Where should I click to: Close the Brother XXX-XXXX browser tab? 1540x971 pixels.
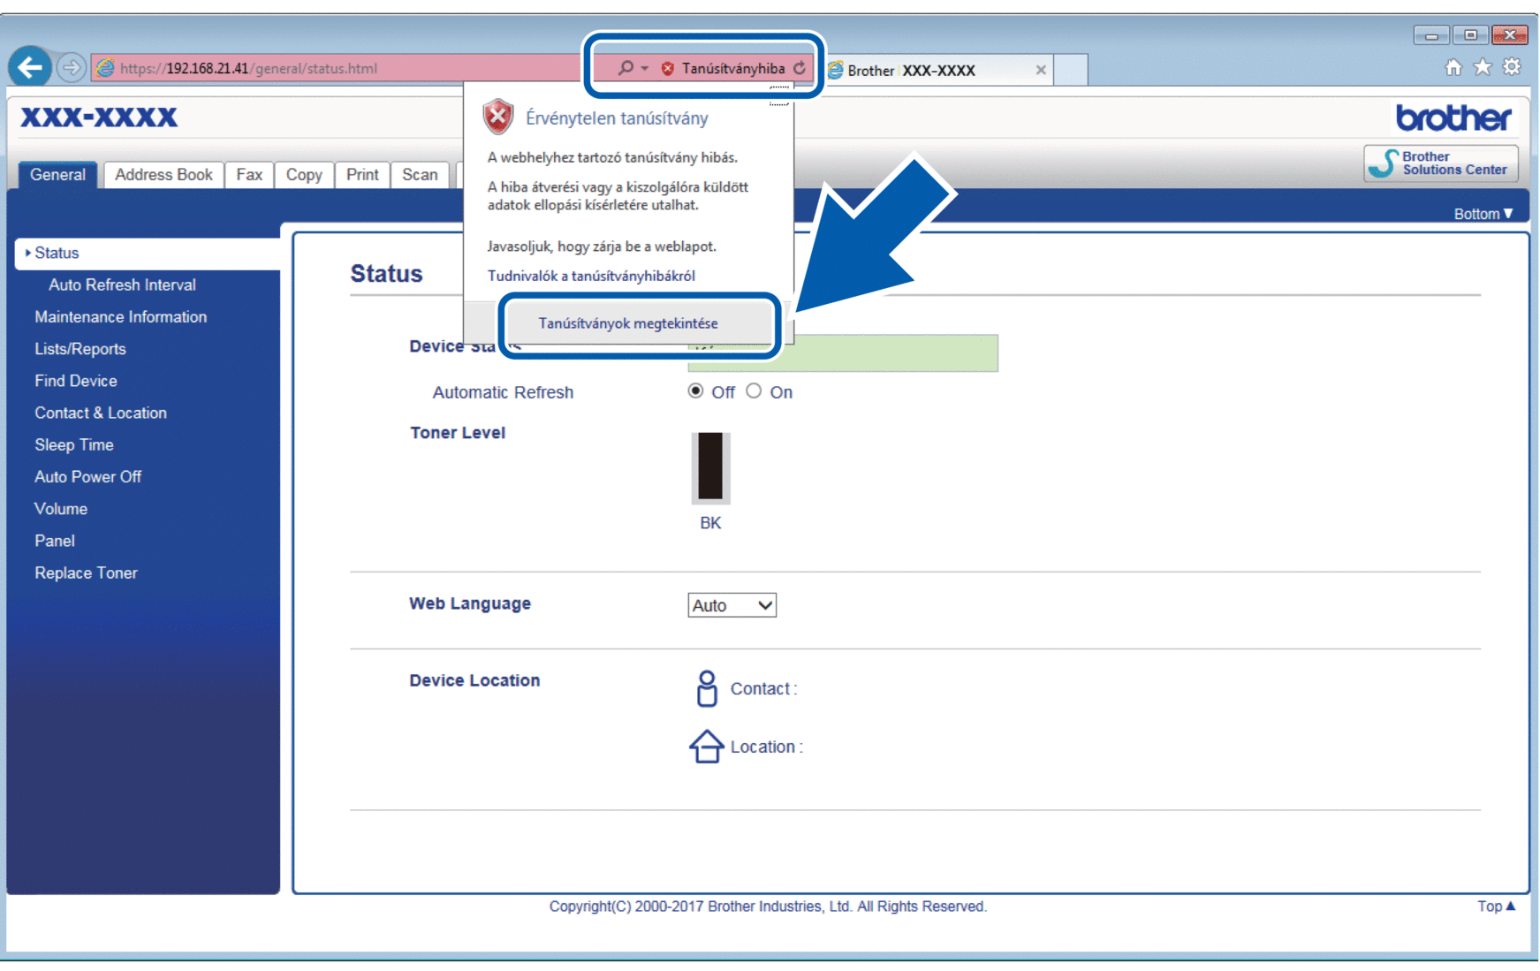pyautogui.click(x=1041, y=70)
